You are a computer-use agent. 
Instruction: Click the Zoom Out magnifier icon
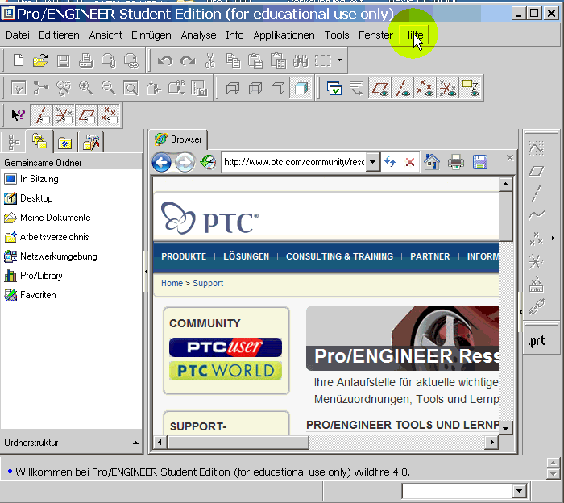[x=108, y=88]
